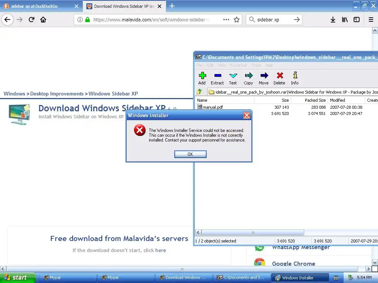Switch to Download Windows taskbar button

pyautogui.click(x=184, y=277)
